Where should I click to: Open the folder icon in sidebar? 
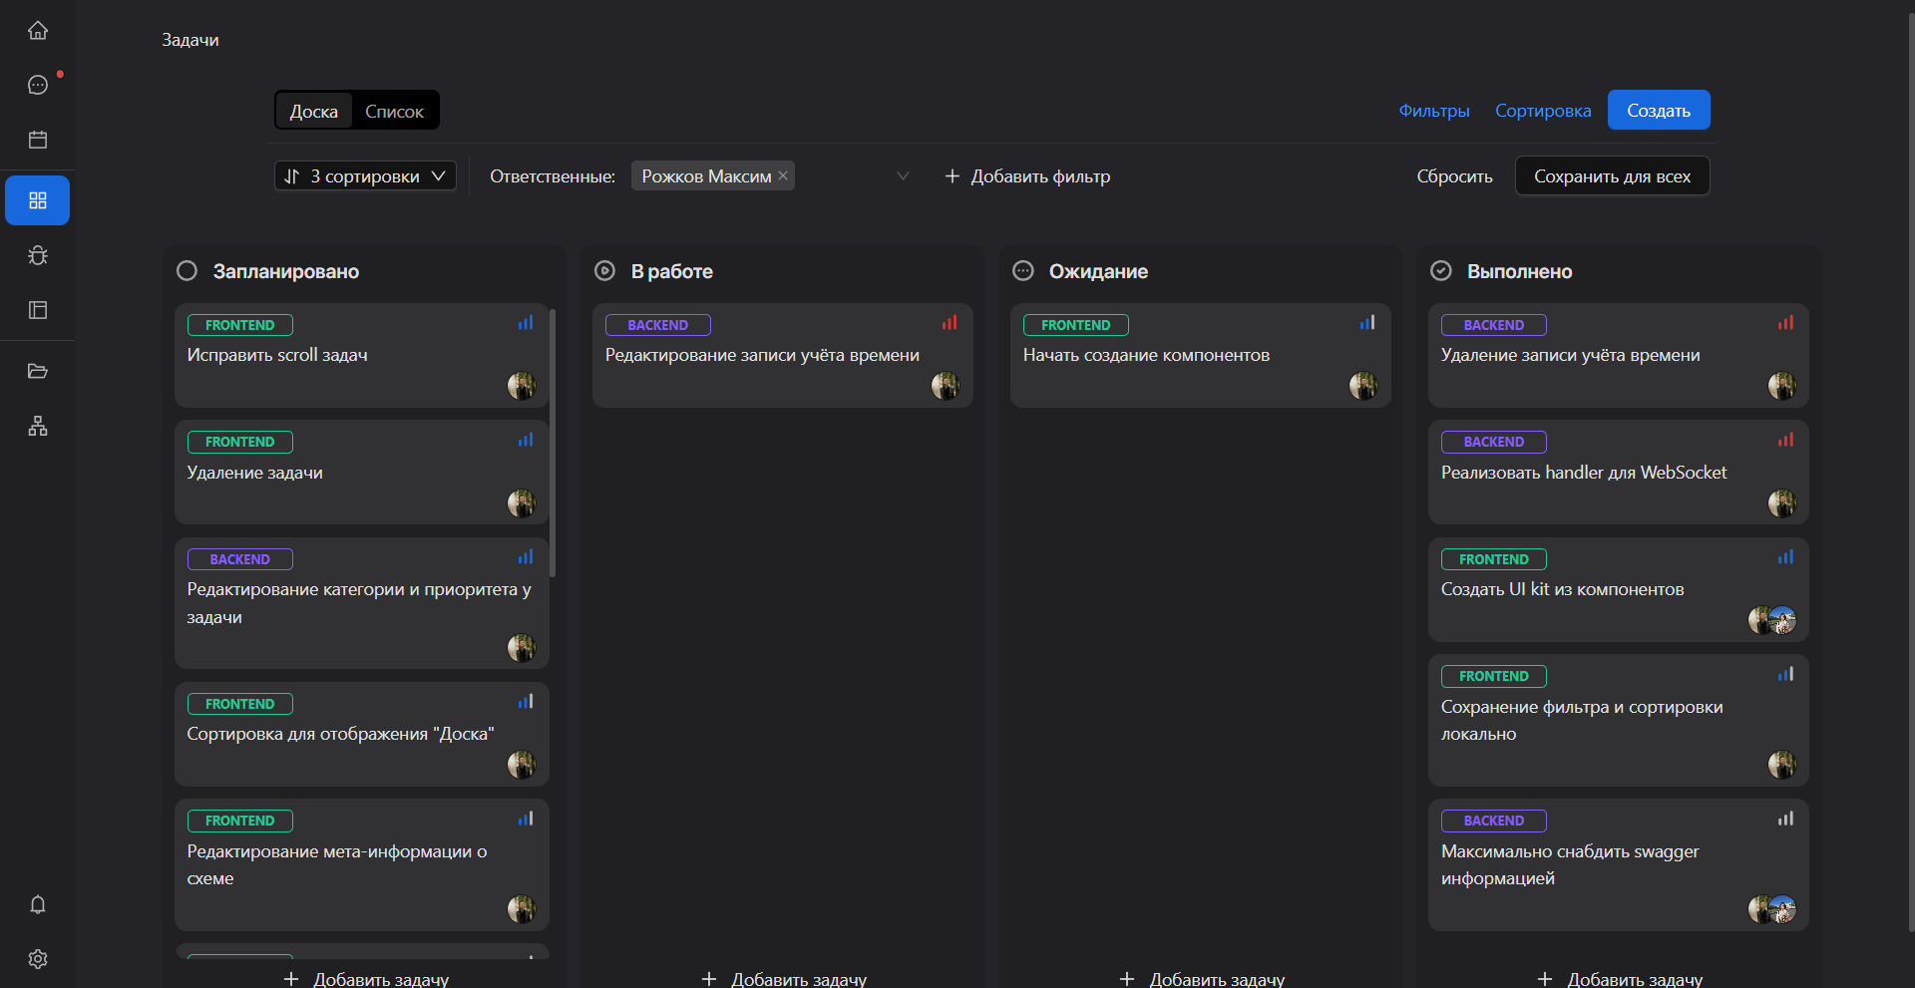click(38, 371)
